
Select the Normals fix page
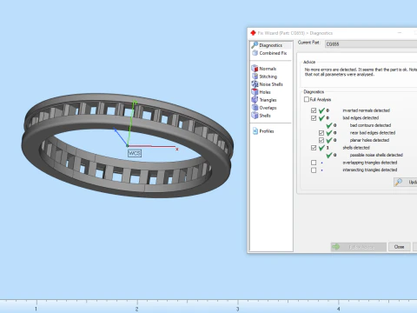(264, 69)
